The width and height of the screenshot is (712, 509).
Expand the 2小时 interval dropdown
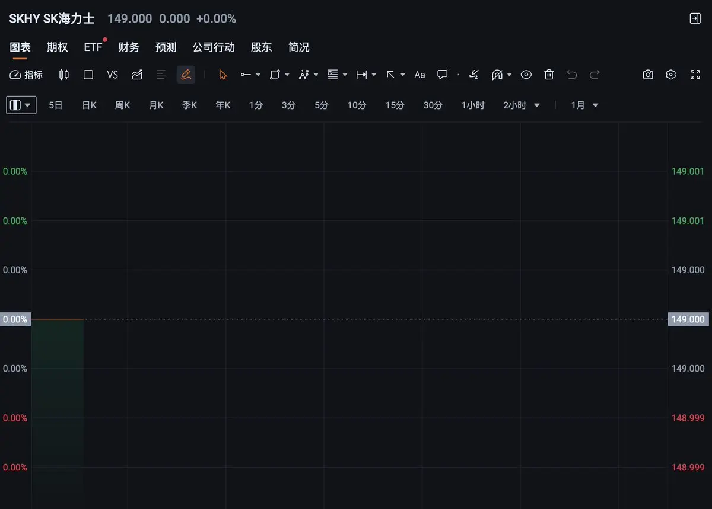522,105
